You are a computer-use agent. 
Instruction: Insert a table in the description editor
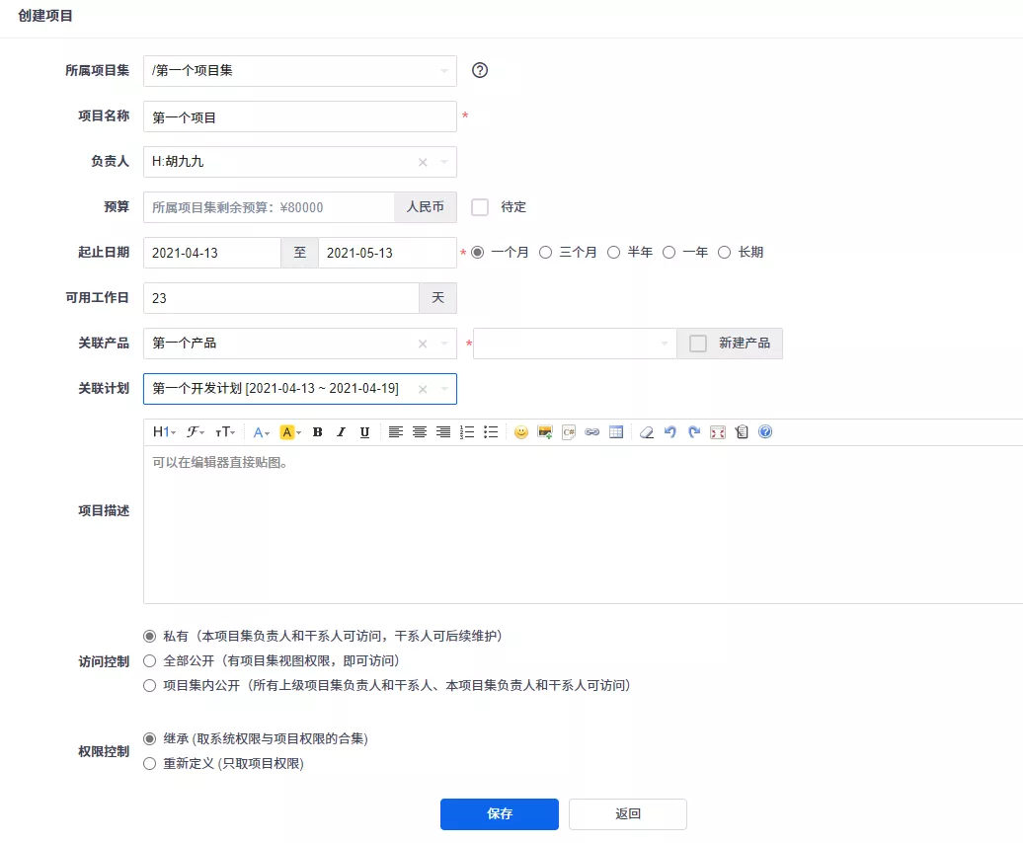616,432
